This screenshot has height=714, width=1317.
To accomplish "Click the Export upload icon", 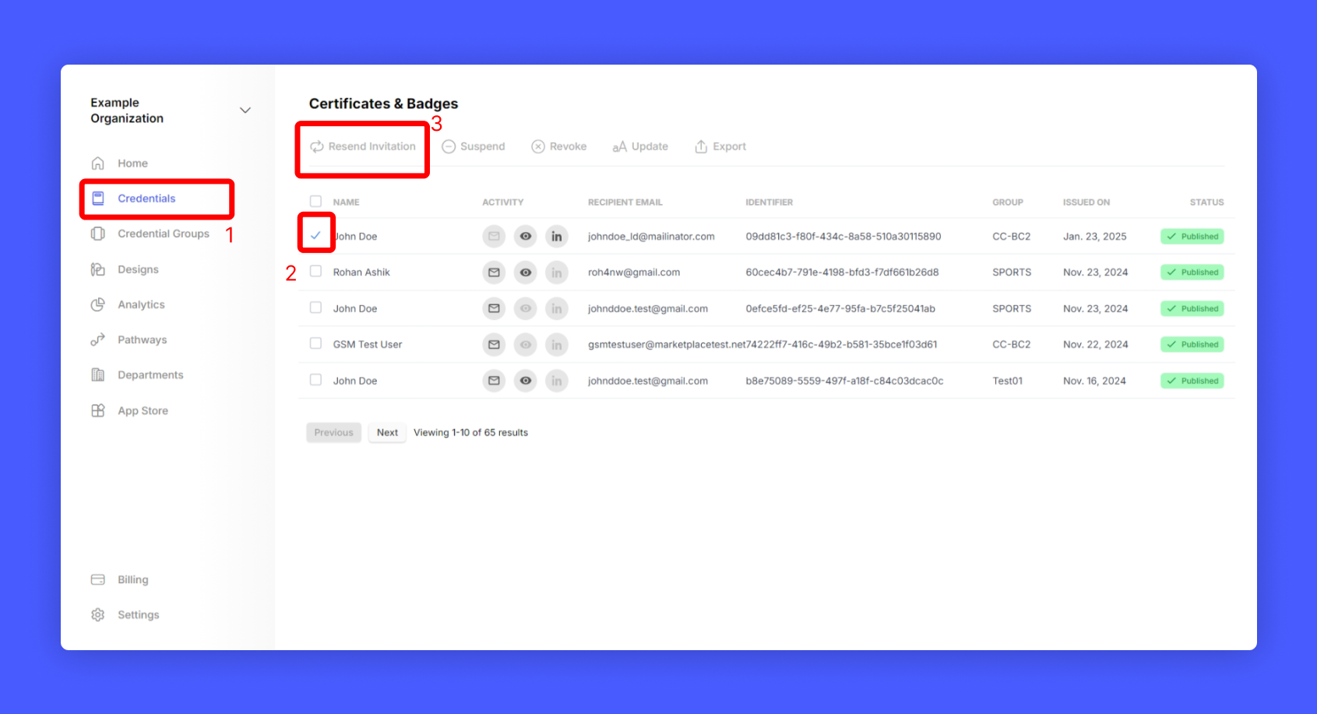I will 701,146.
